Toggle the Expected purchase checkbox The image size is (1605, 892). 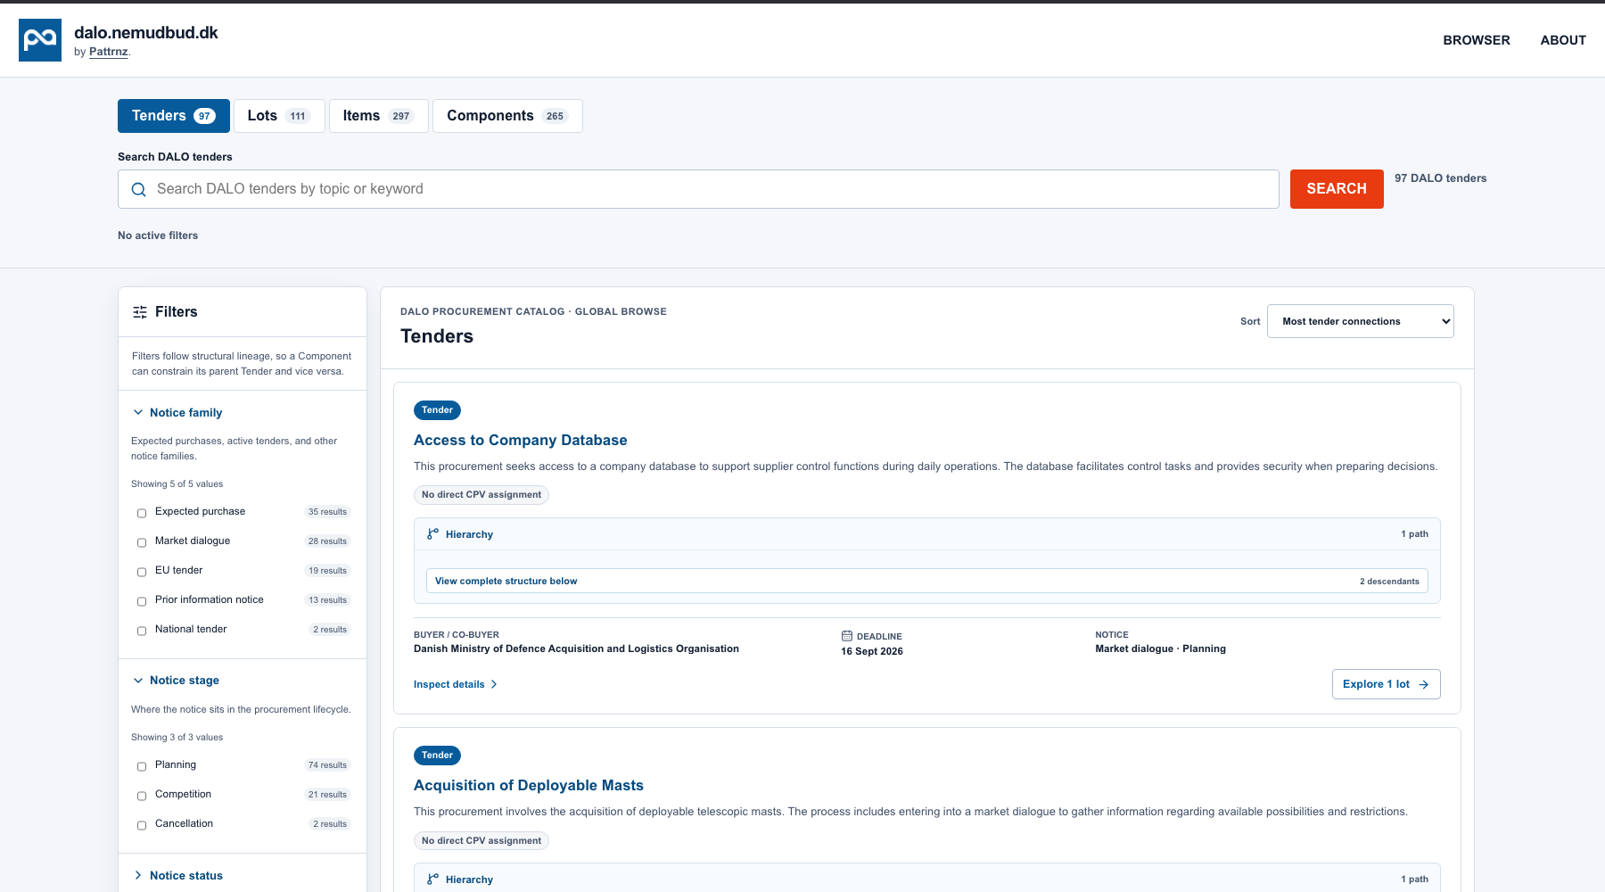(142, 513)
